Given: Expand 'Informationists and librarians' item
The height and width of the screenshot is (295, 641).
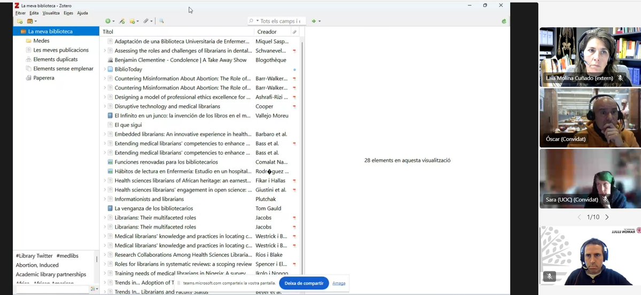Looking at the screenshot, I should coord(104,199).
